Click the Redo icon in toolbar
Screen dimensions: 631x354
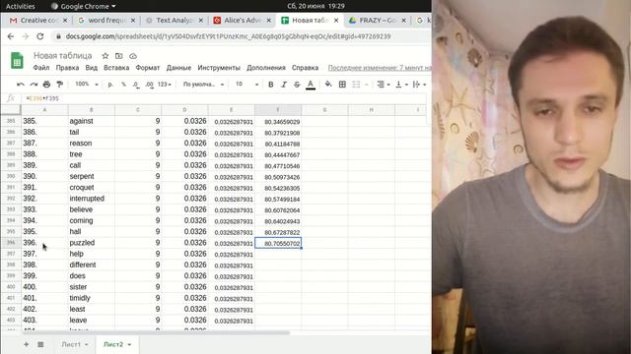tap(34, 85)
